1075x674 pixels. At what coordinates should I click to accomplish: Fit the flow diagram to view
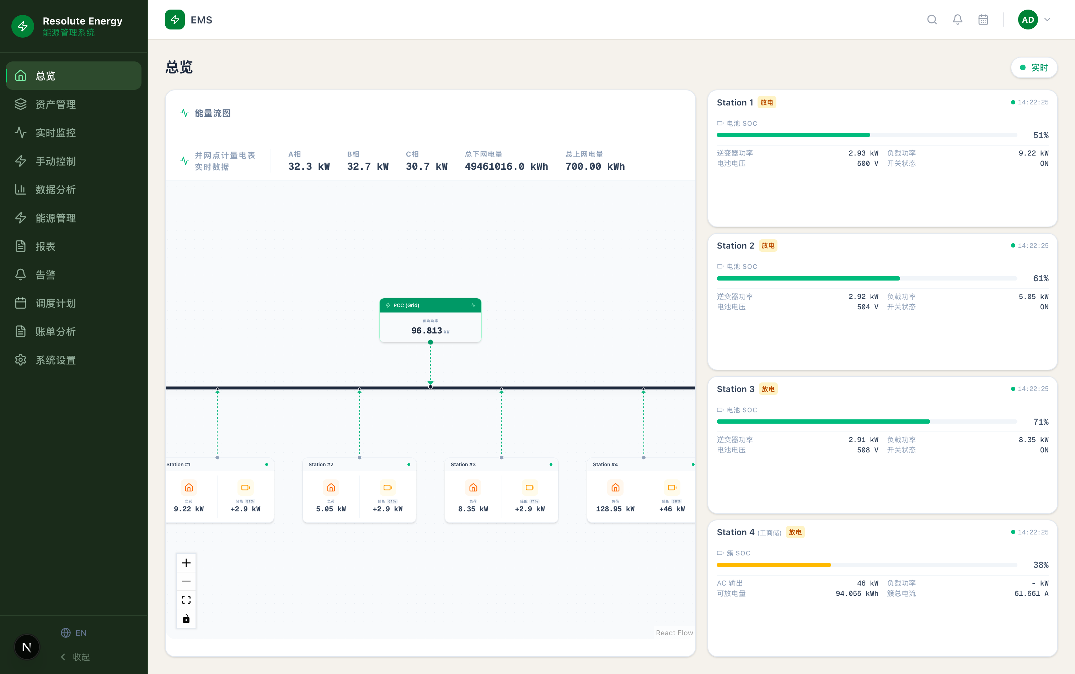tap(186, 600)
